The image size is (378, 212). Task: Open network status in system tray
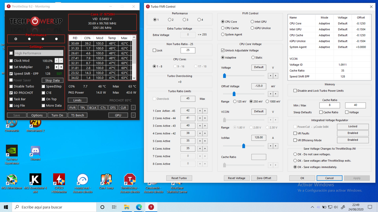tap(330, 207)
